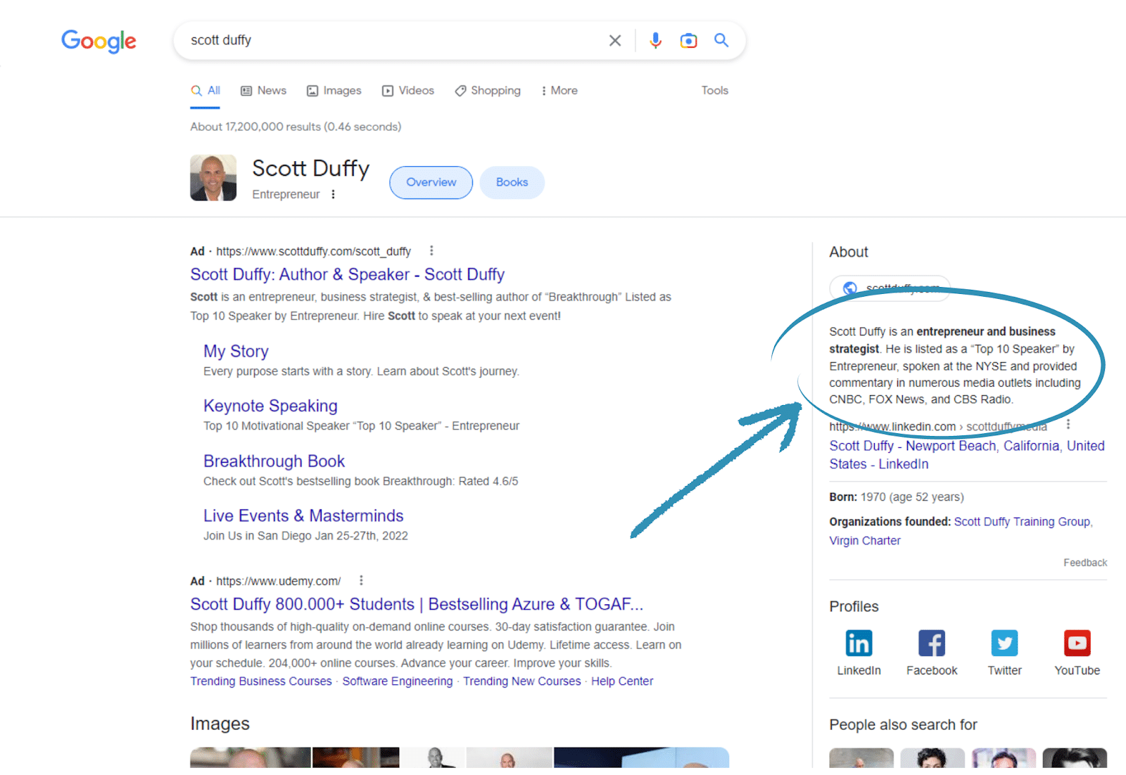Open the Tools menu
This screenshot has height=775, width=1126.
click(714, 91)
